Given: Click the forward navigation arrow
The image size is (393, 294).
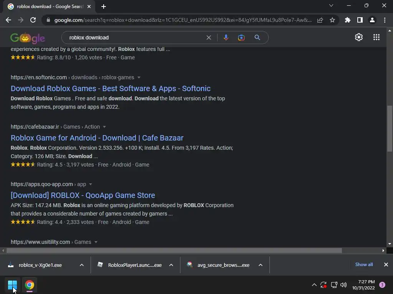Looking at the screenshot, I should [x=21, y=20].
